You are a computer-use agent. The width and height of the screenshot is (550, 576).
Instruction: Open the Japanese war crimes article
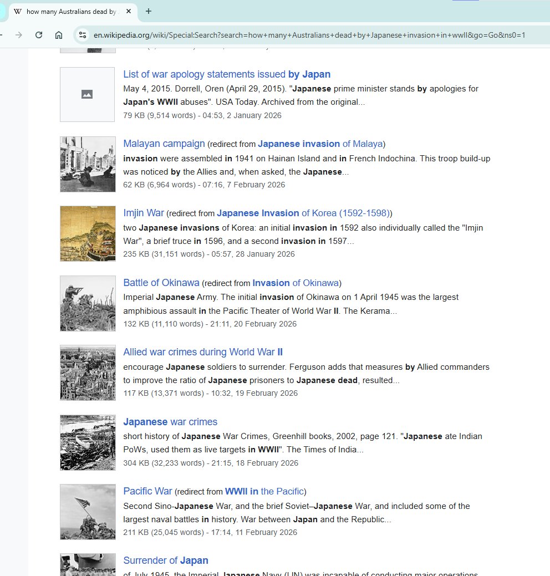pyautogui.click(x=170, y=422)
